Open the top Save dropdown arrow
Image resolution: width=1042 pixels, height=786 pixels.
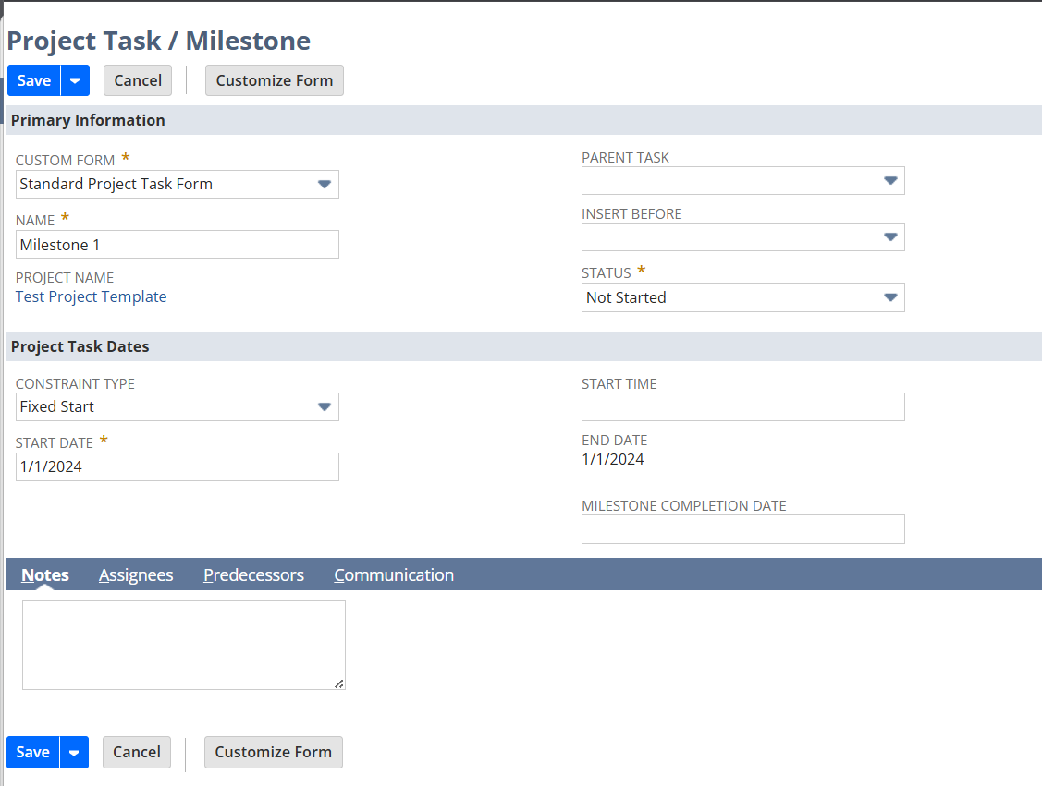click(75, 80)
